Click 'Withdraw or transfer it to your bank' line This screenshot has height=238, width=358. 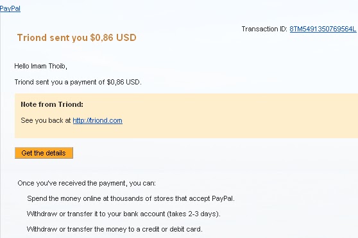click(x=124, y=214)
